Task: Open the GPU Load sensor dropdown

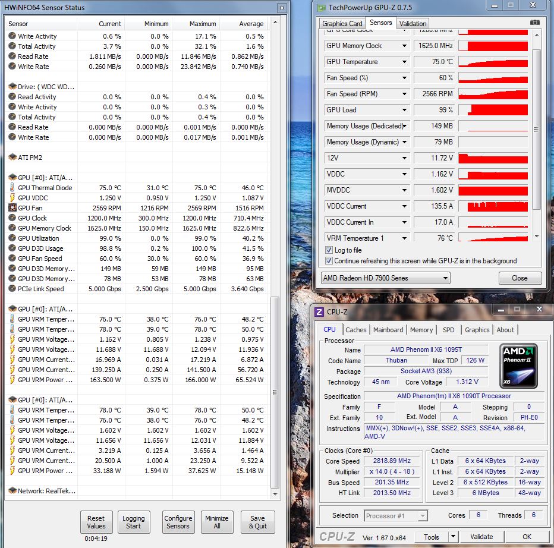Action: (x=404, y=110)
